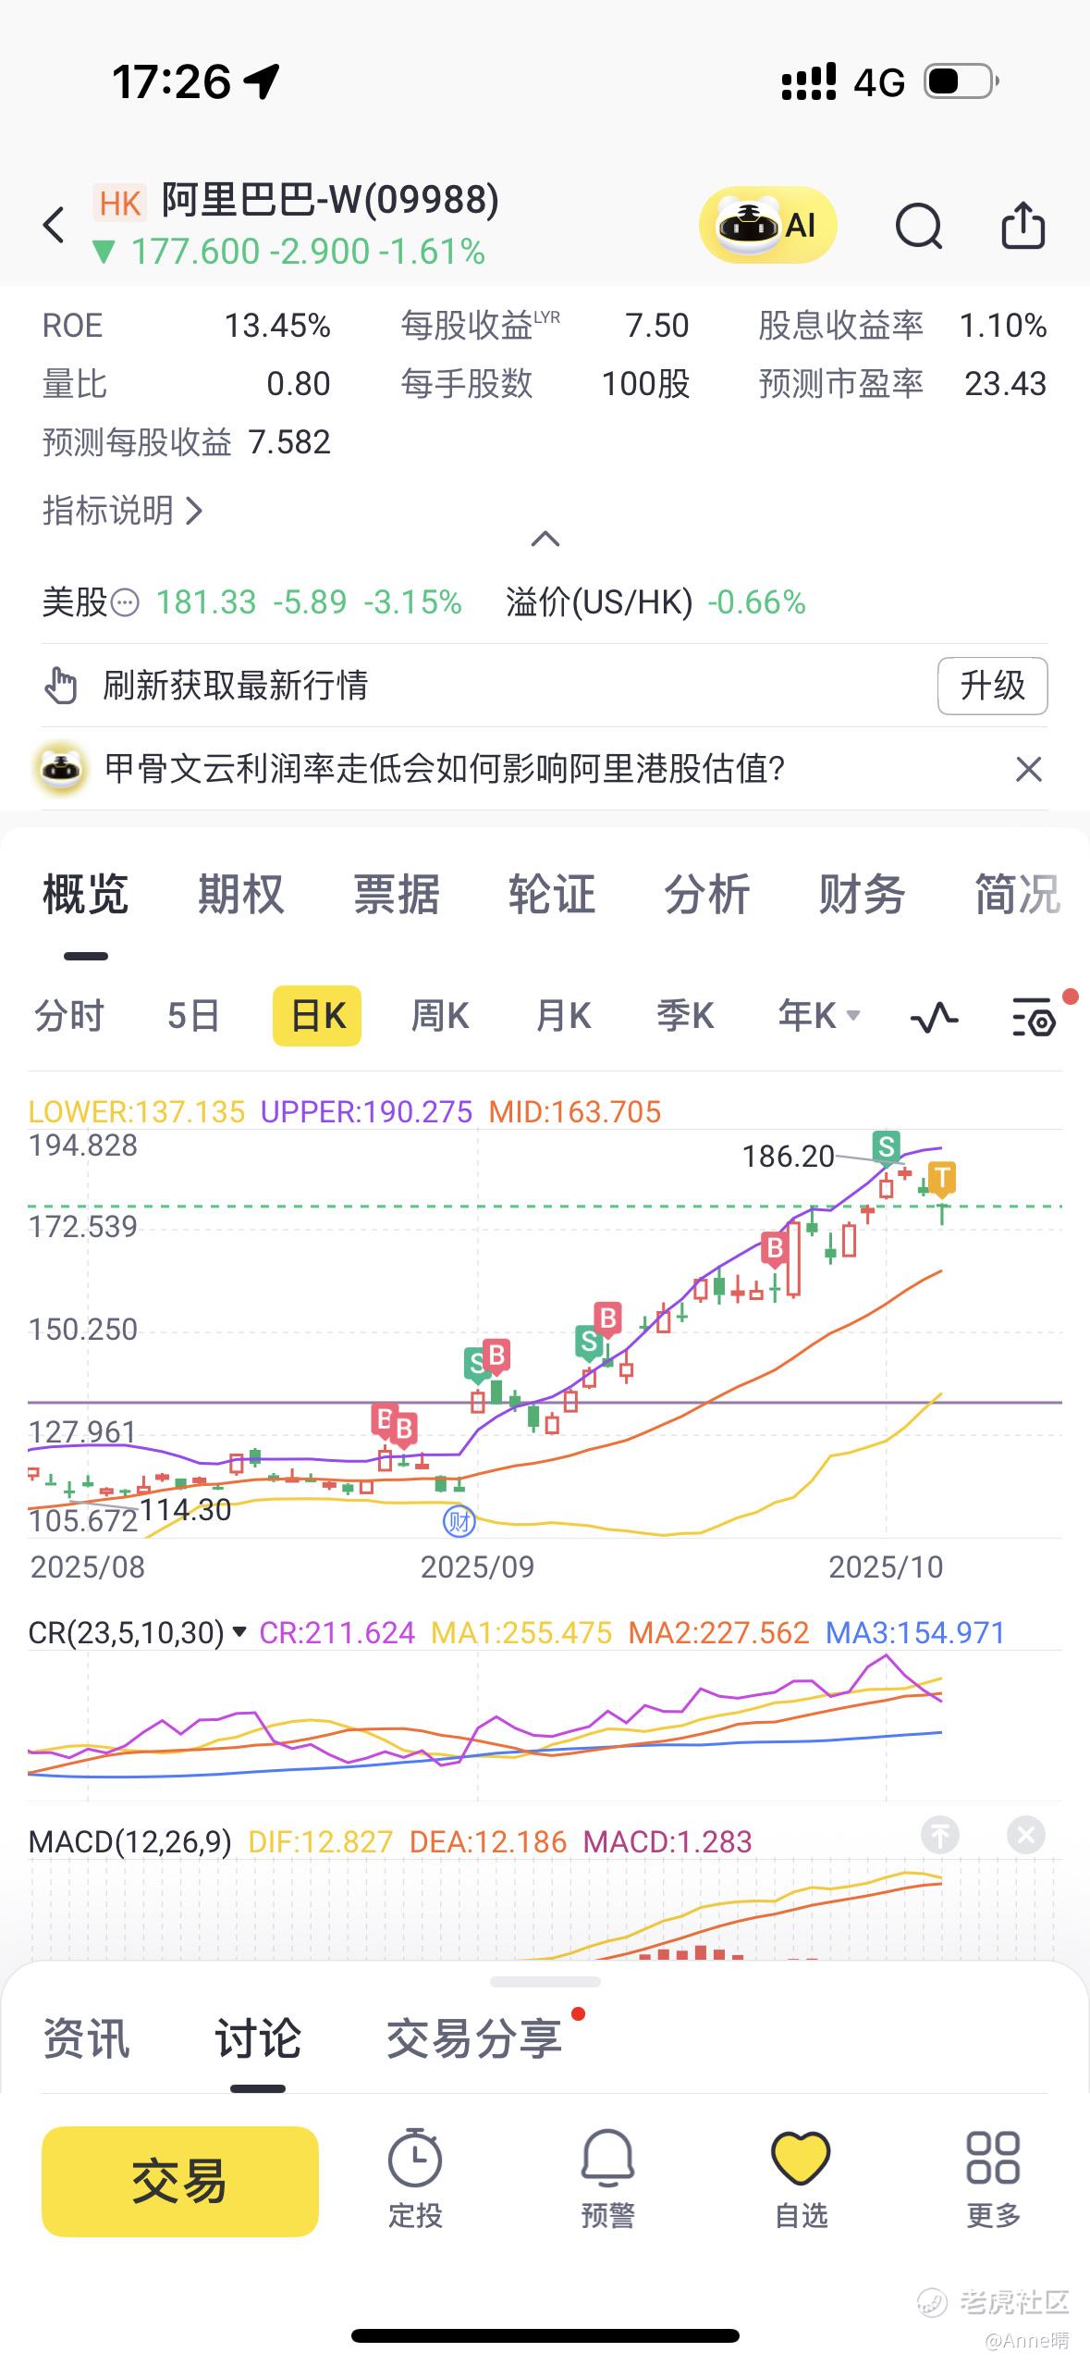Open the 交易分享 trade sharing tab

pos(474,2039)
